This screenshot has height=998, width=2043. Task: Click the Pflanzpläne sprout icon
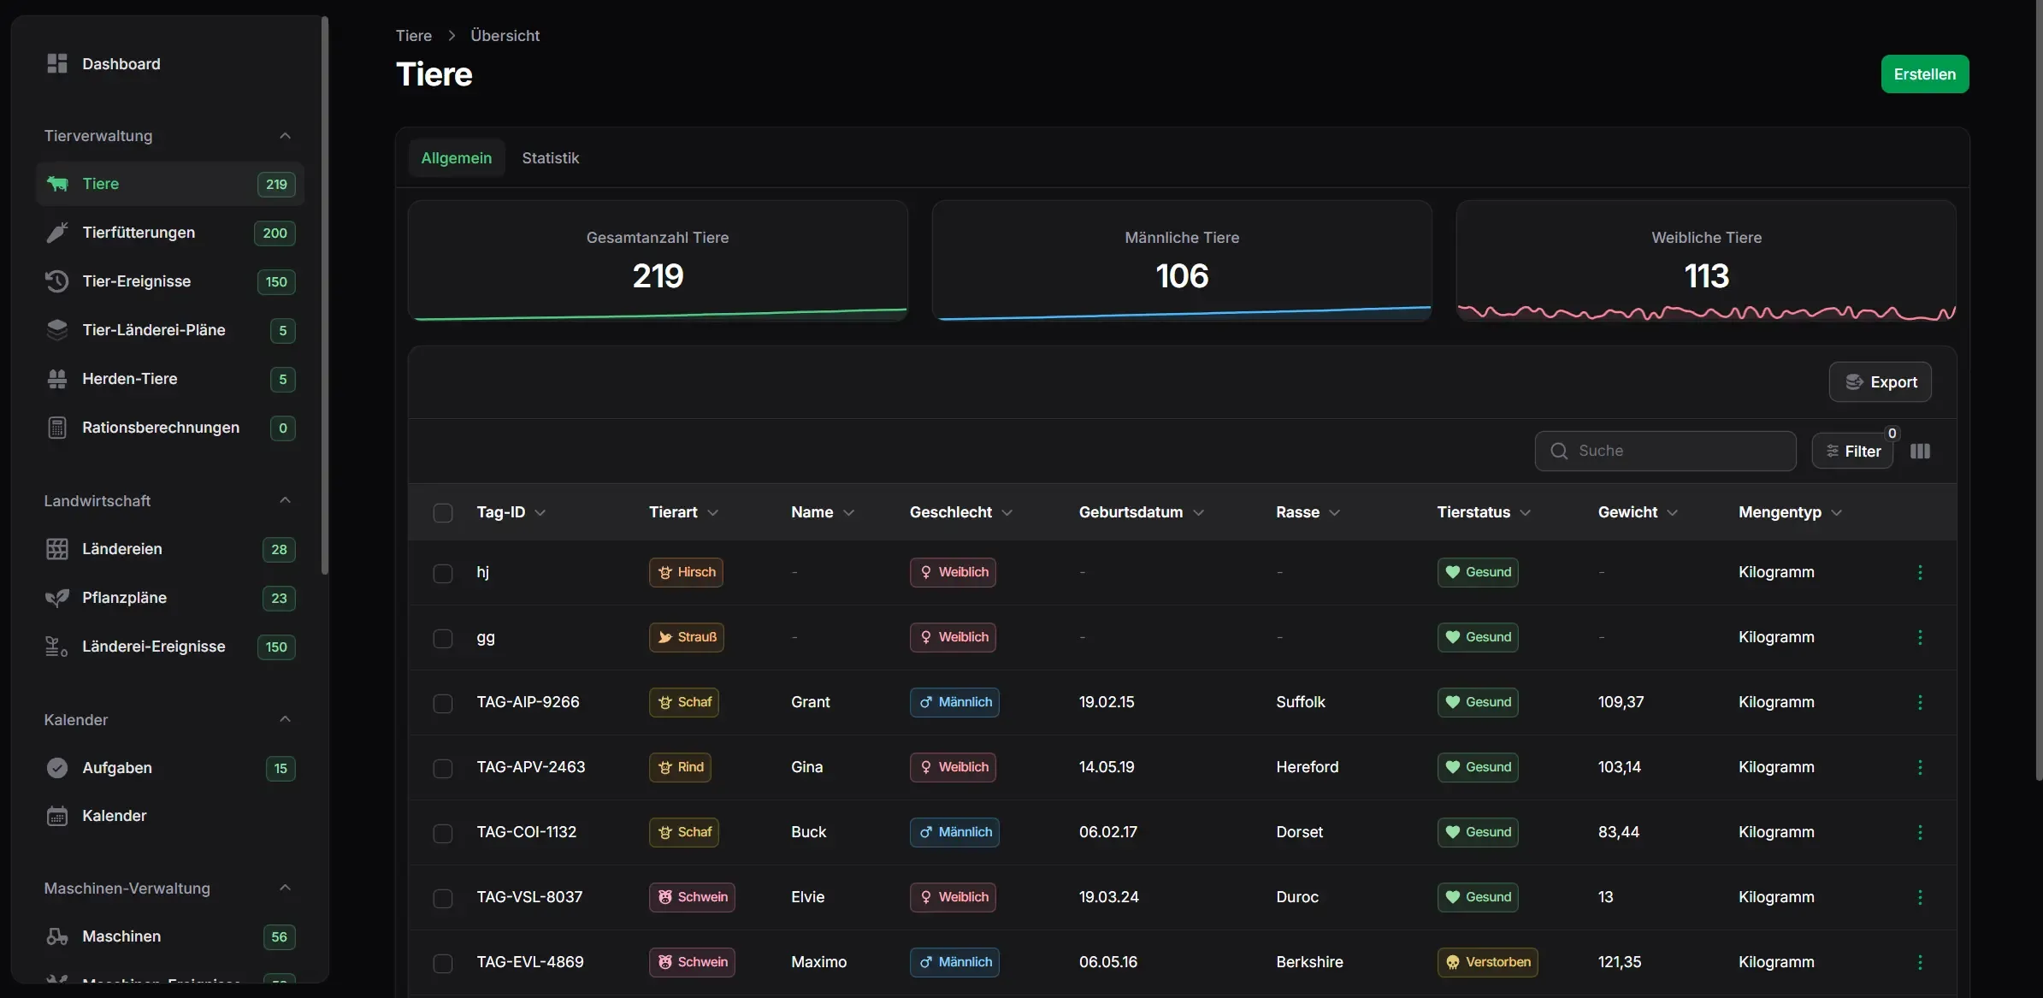tap(56, 598)
